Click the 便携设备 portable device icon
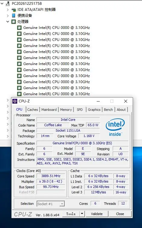Screen dimensions: 142x228 click(x=14, y=16)
